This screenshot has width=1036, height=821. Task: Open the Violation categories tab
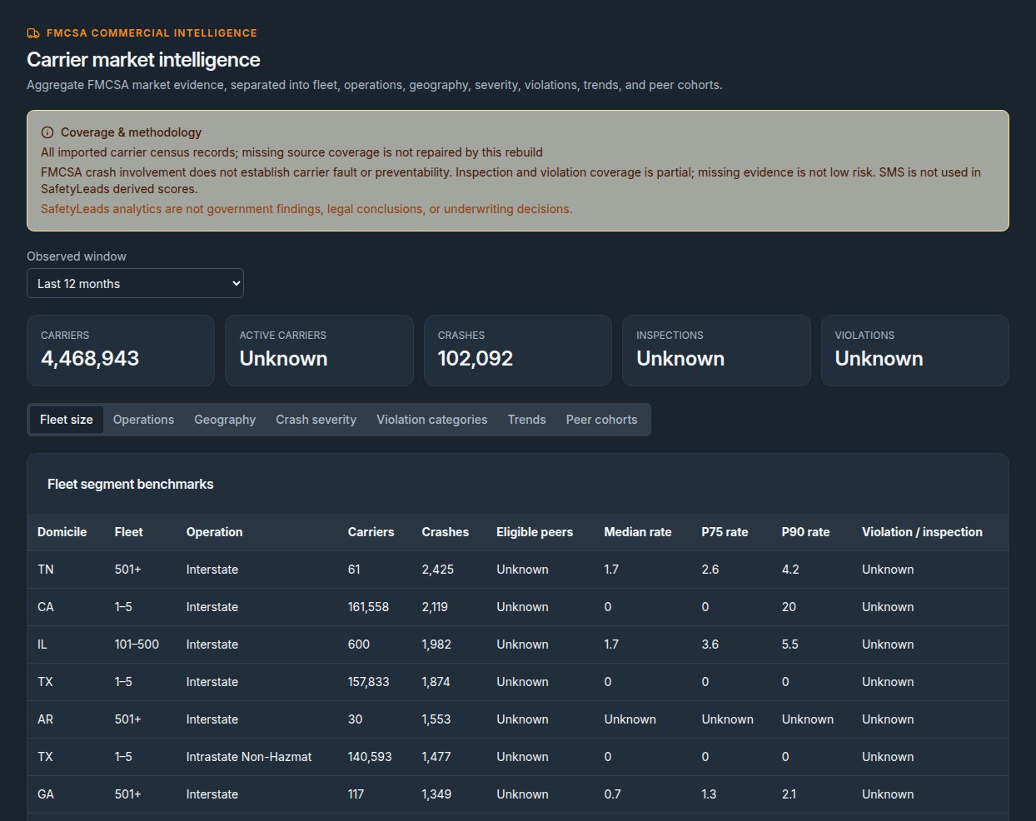pos(431,420)
